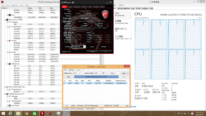Click the Log button in LinX status bar
The height and width of the screenshot is (116, 206).
click(x=127, y=105)
